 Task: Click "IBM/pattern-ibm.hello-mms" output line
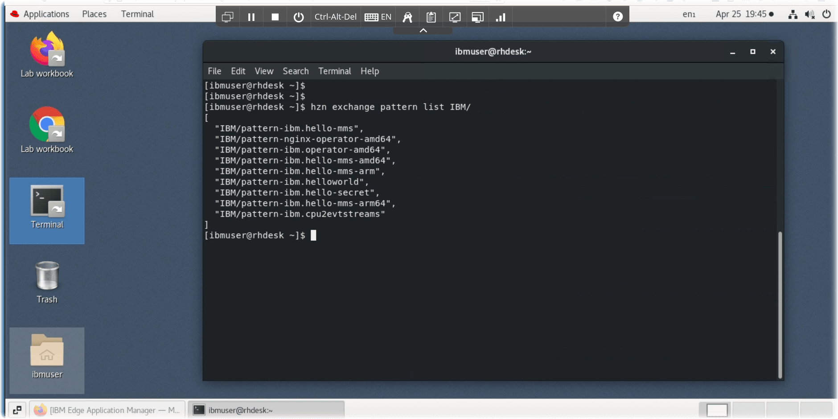point(289,128)
